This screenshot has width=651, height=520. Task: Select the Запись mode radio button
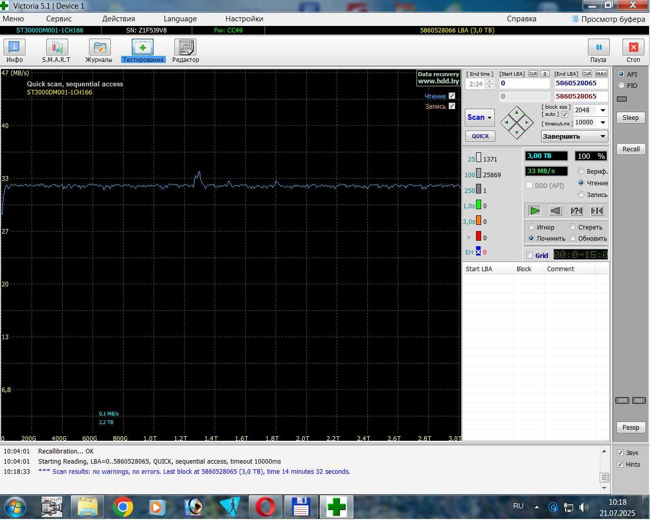tap(581, 194)
